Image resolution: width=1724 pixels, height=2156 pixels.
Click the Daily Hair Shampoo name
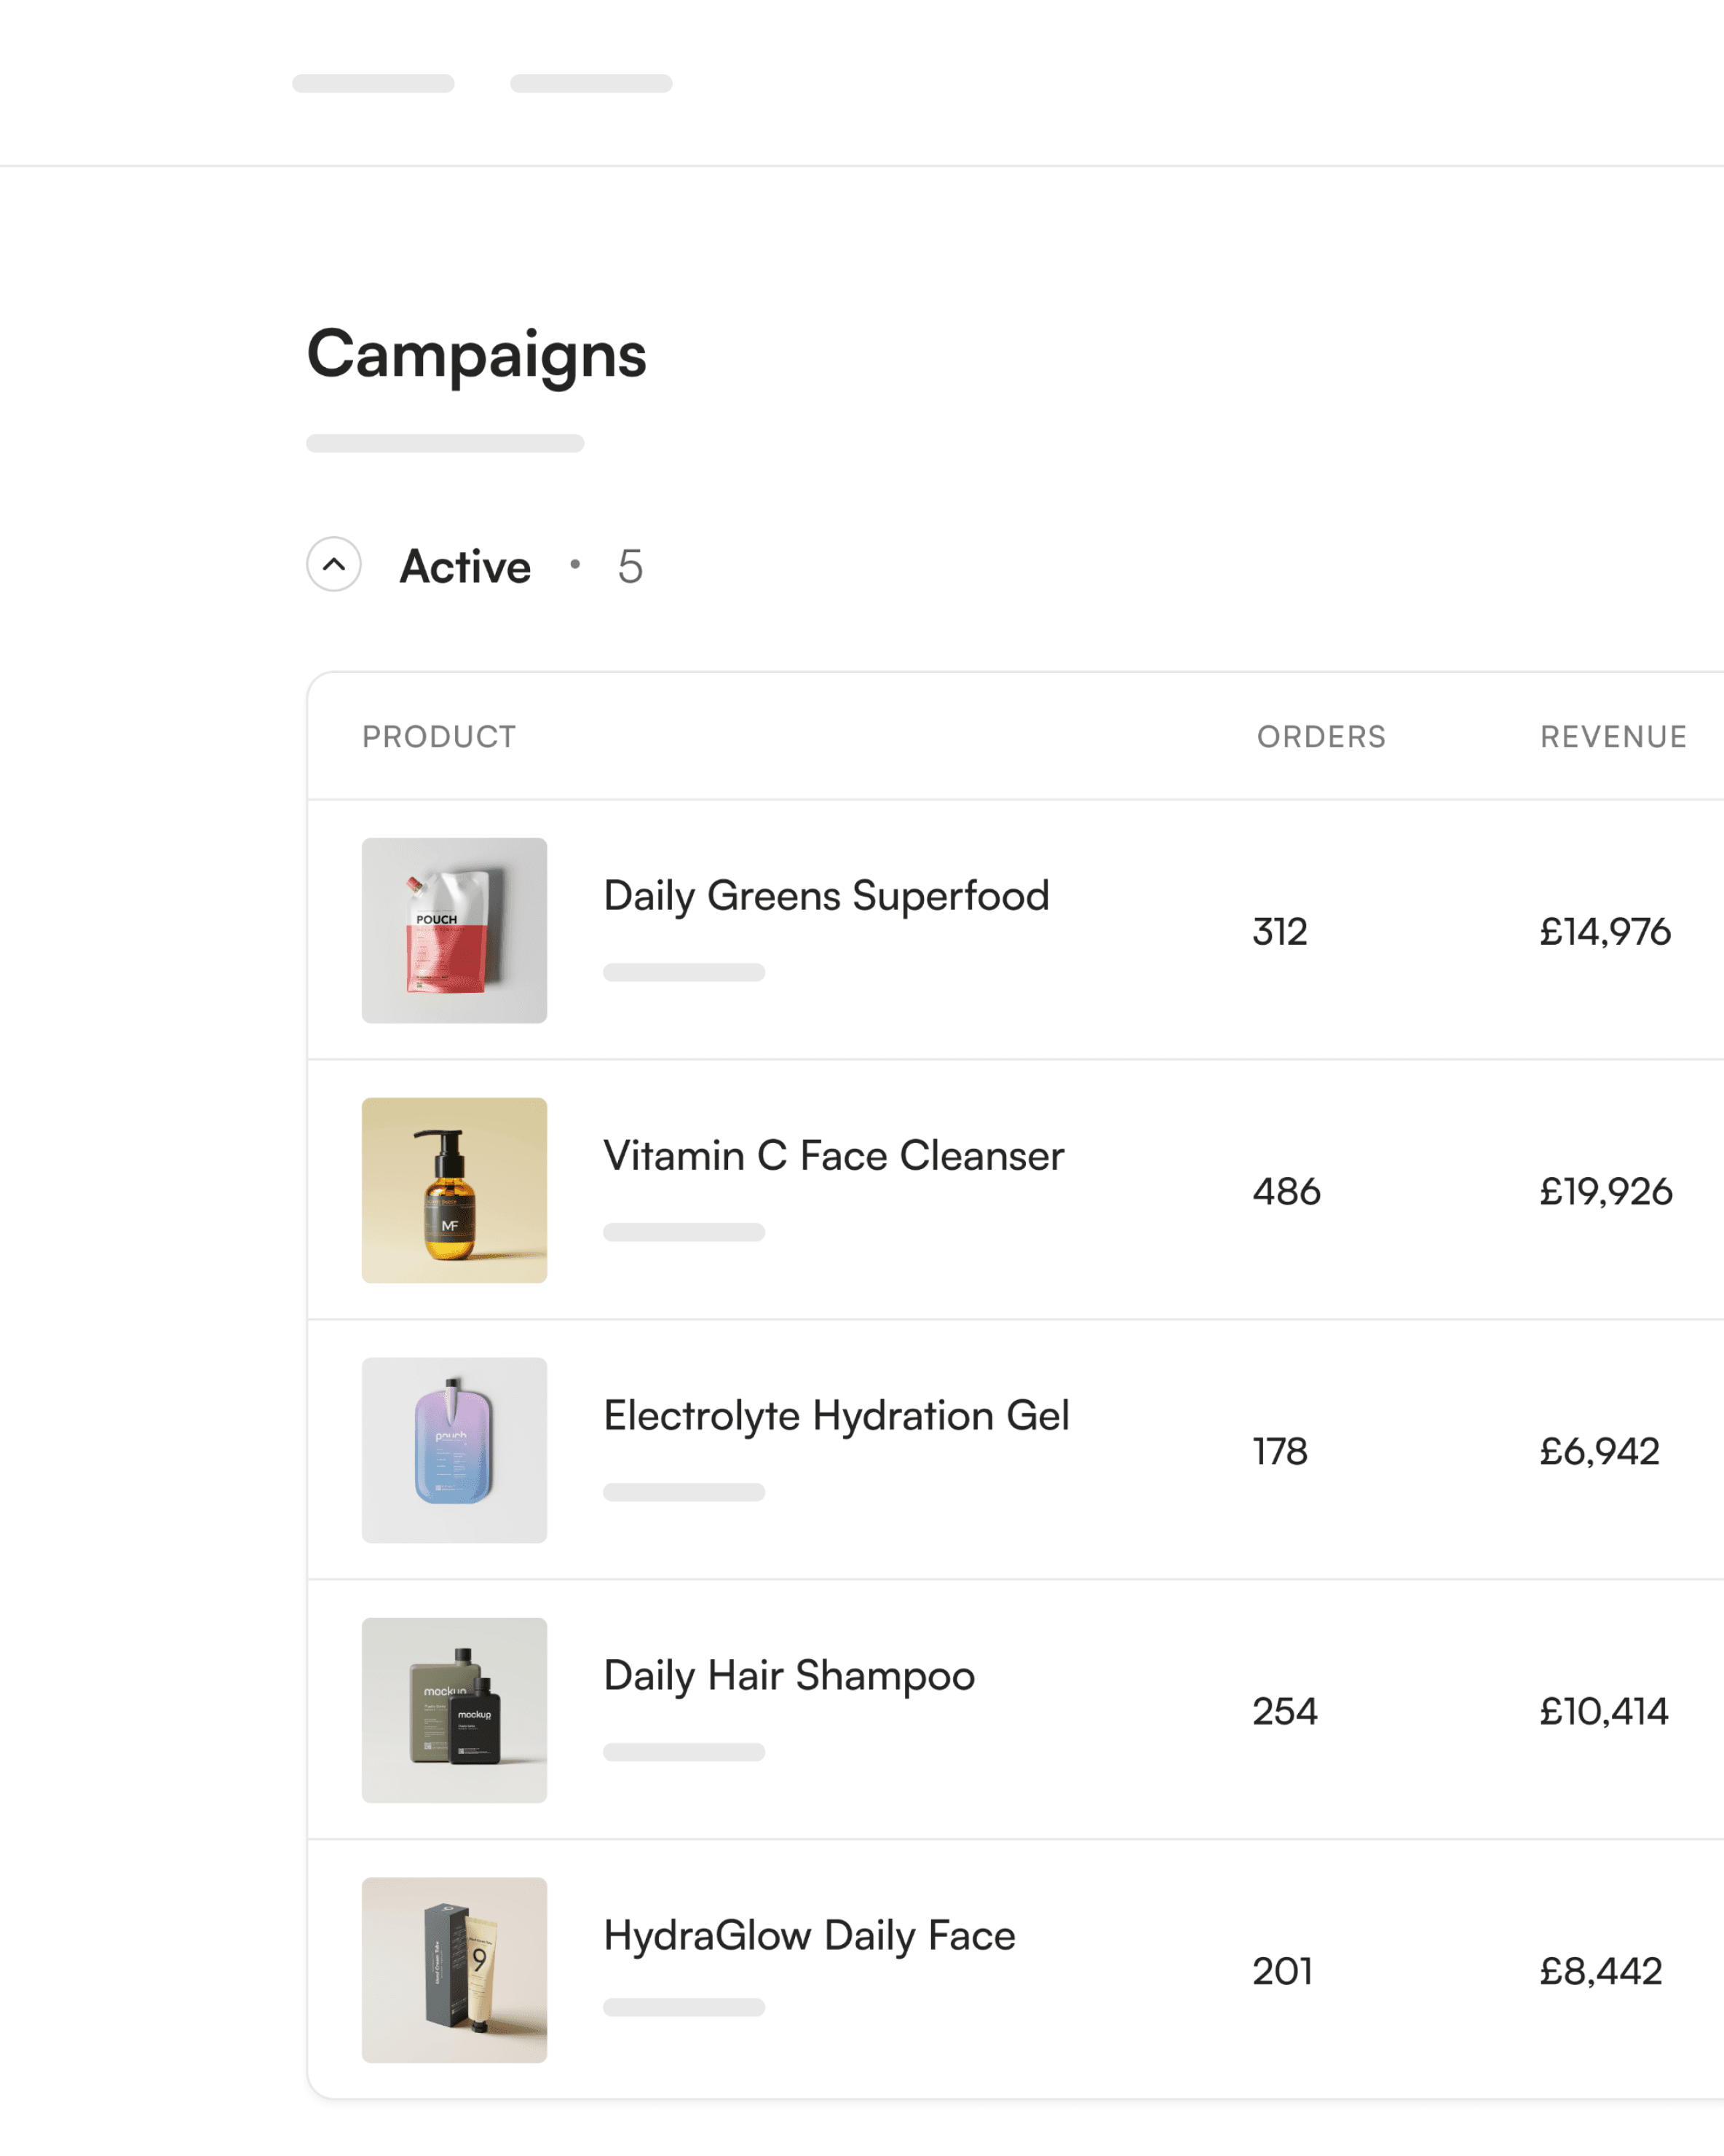point(788,1676)
